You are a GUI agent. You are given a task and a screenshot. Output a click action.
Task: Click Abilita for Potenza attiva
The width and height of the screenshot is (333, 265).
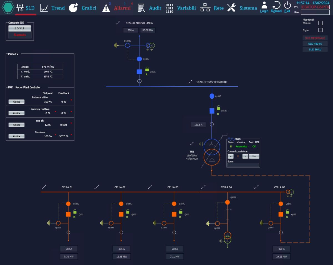click(16, 102)
